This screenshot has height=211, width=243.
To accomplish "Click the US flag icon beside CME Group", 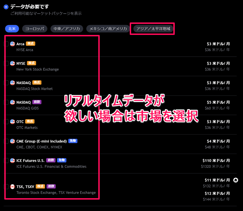I will (13, 141).
